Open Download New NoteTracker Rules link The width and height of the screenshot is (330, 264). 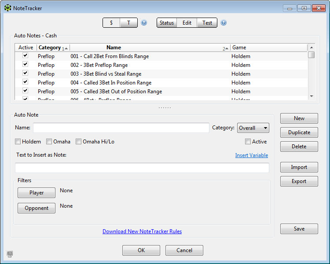tap(142, 231)
